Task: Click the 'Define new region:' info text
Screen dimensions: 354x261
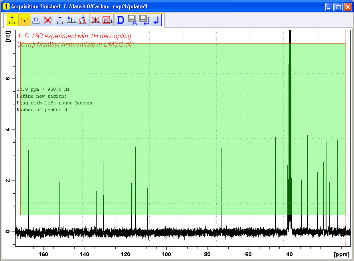Action: [x=42, y=96]
